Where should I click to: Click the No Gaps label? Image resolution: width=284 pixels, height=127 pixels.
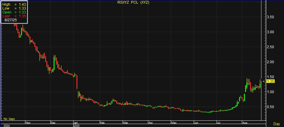coord(9,119)
